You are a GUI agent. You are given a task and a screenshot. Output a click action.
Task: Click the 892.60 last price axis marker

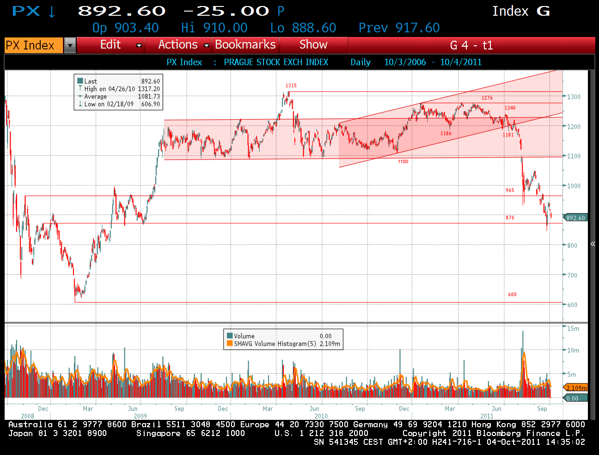click(x=575, y=218)
